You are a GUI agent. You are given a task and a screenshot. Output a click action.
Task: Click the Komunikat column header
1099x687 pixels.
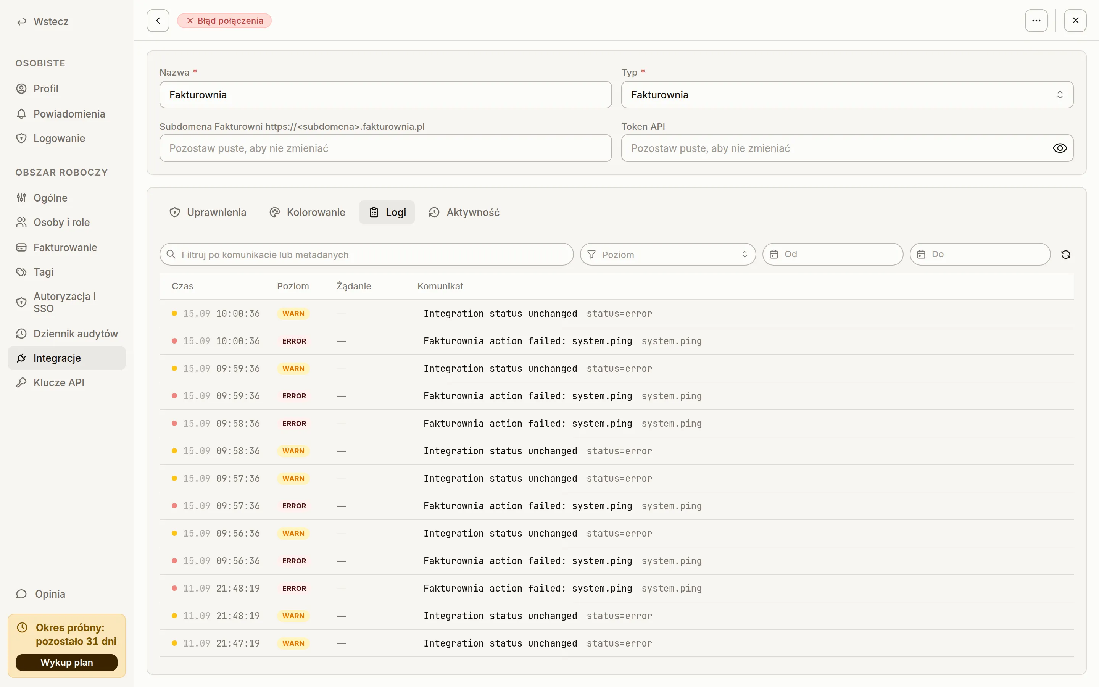pyautogui.click(x=440, y=286)
